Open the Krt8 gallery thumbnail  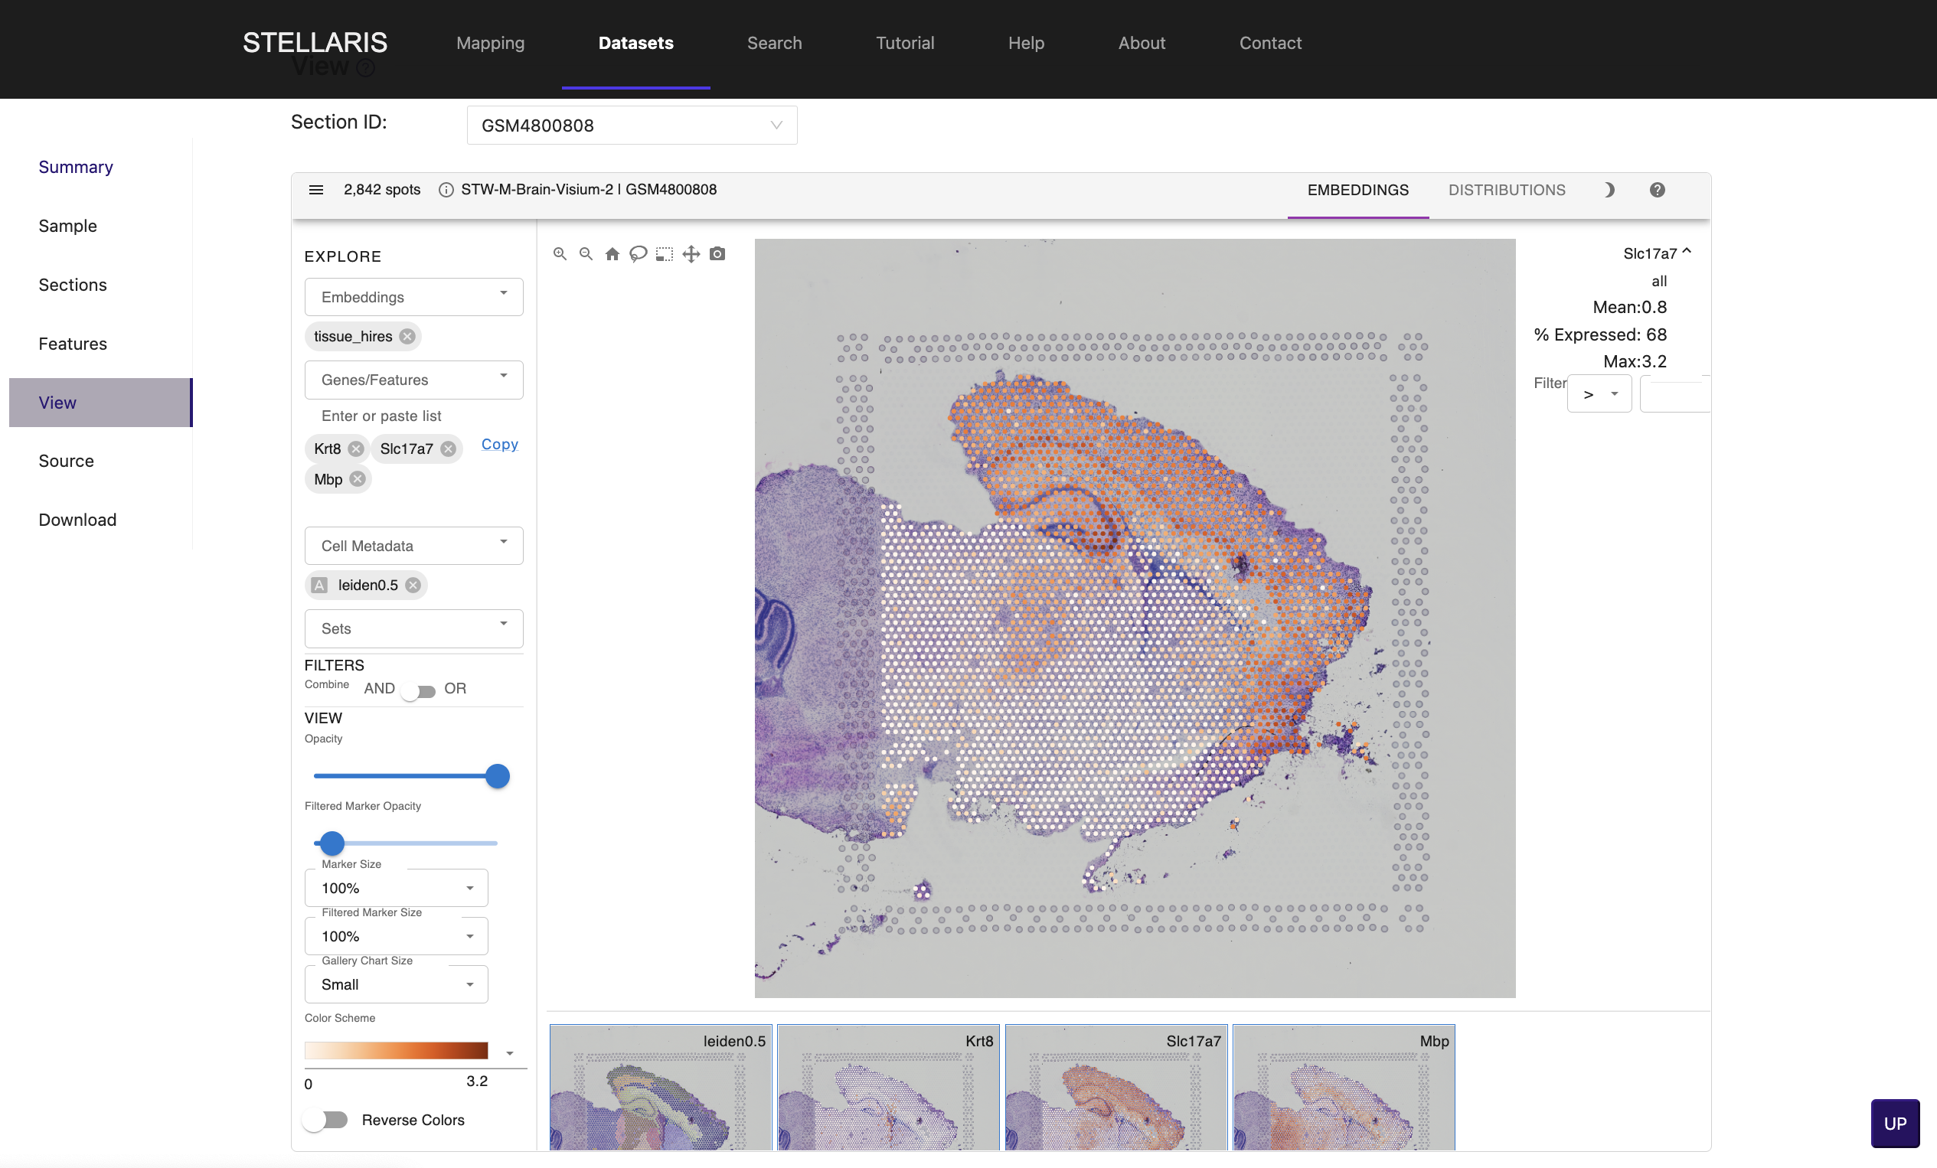click(888, 1087)
